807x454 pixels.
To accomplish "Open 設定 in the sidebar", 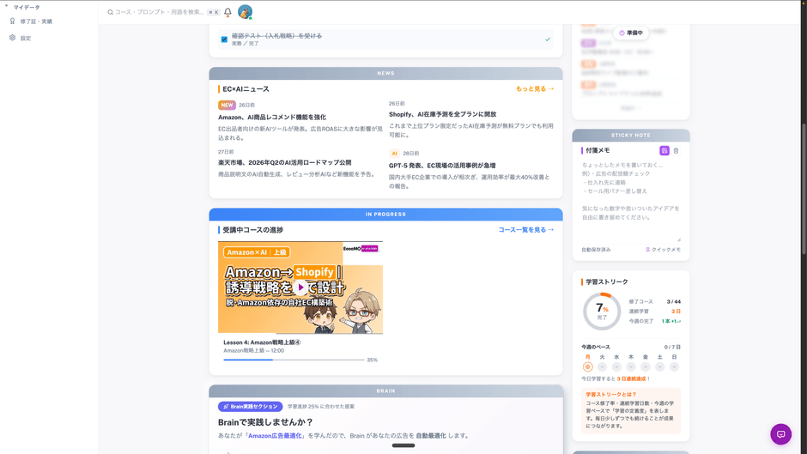I will click(x=26, y=38).
